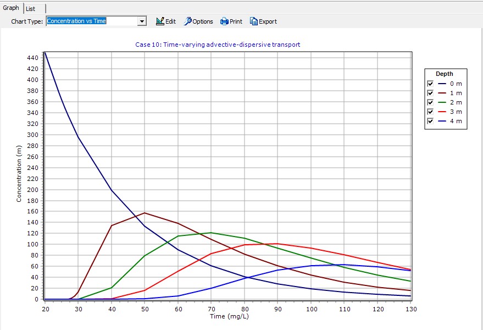Uncheck the 0 m depth series

[x=431, y=84]
